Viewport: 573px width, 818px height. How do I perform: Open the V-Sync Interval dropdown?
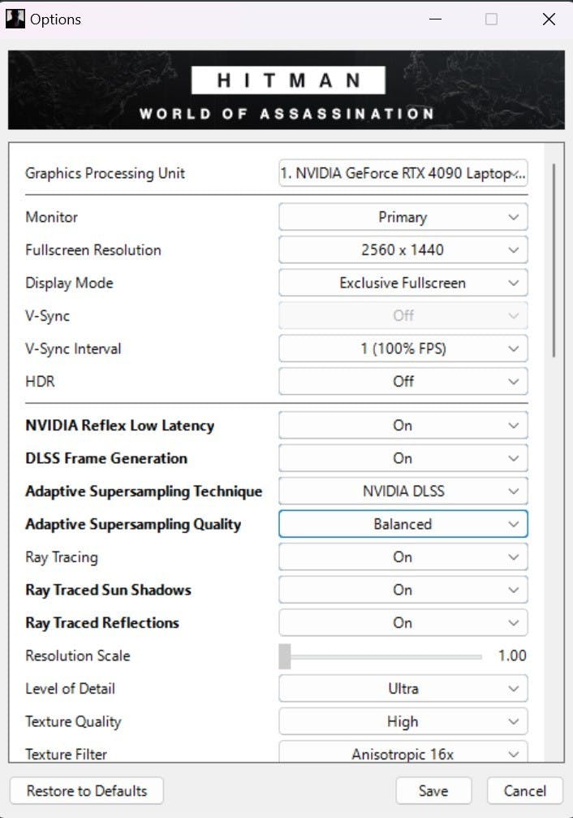tap(403, 348)
